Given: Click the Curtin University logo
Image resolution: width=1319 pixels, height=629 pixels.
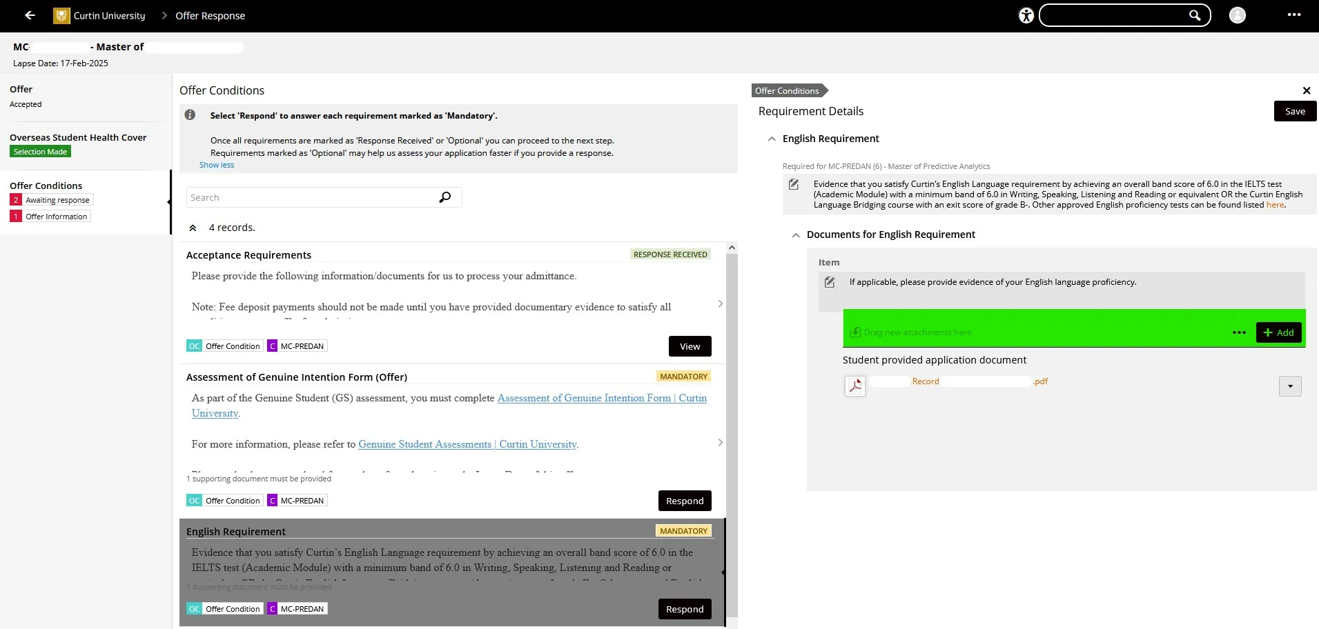Looking at the screenshot, I should tap(61, 15).
